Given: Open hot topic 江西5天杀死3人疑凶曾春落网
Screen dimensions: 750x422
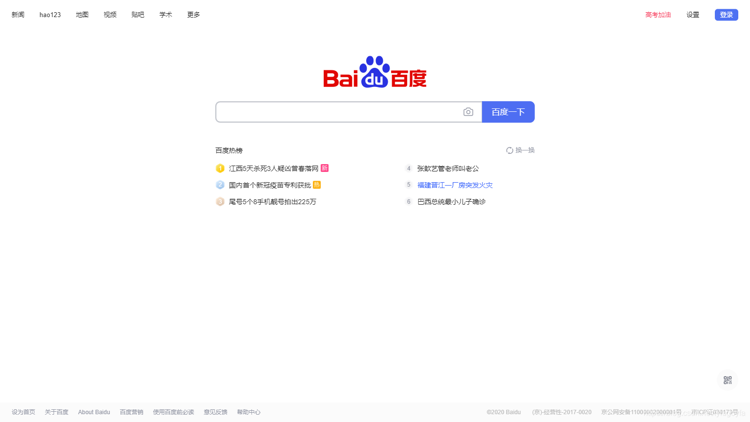Looking at the screenshot, I should coord(273,169).
